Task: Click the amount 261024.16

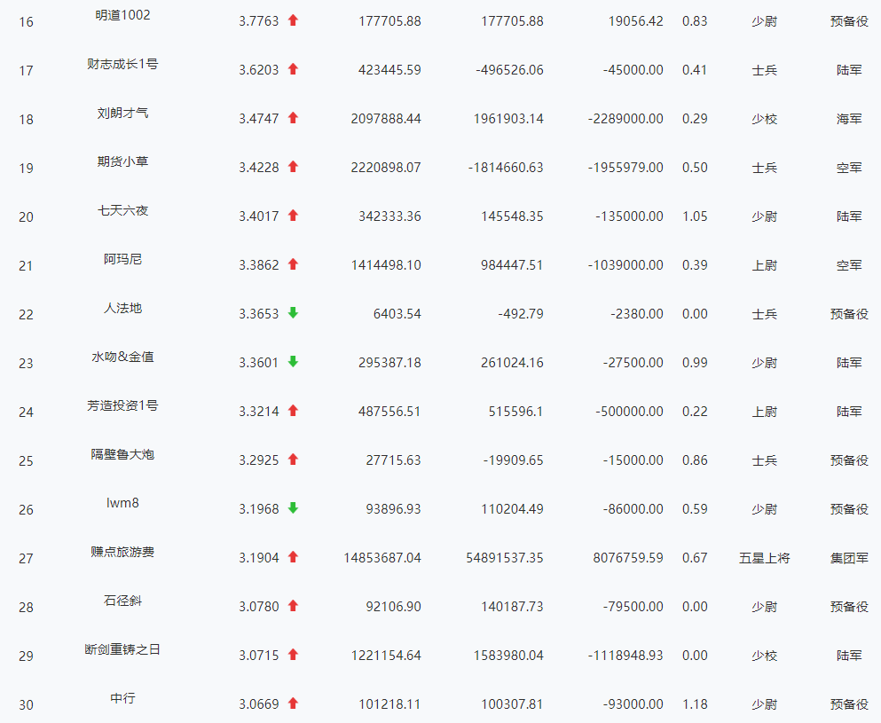Action: (x=512, y=363)
